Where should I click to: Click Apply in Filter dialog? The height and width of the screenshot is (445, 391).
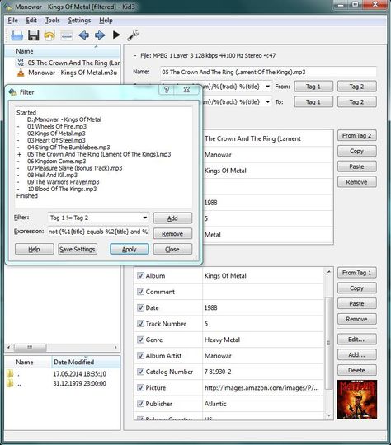(x=130, y=249)
